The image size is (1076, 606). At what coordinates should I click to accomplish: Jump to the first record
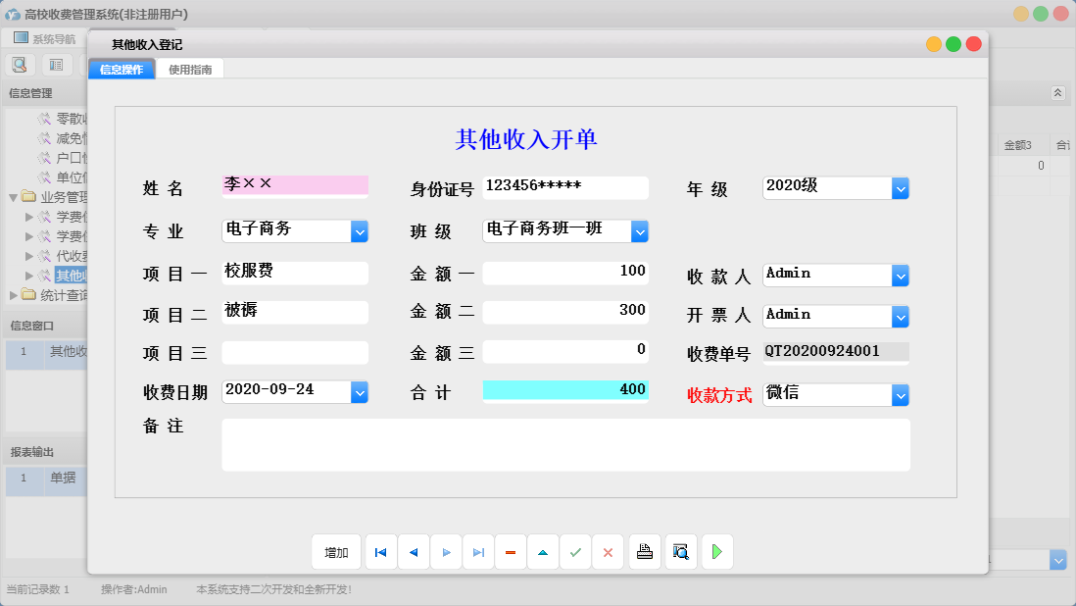380,552
